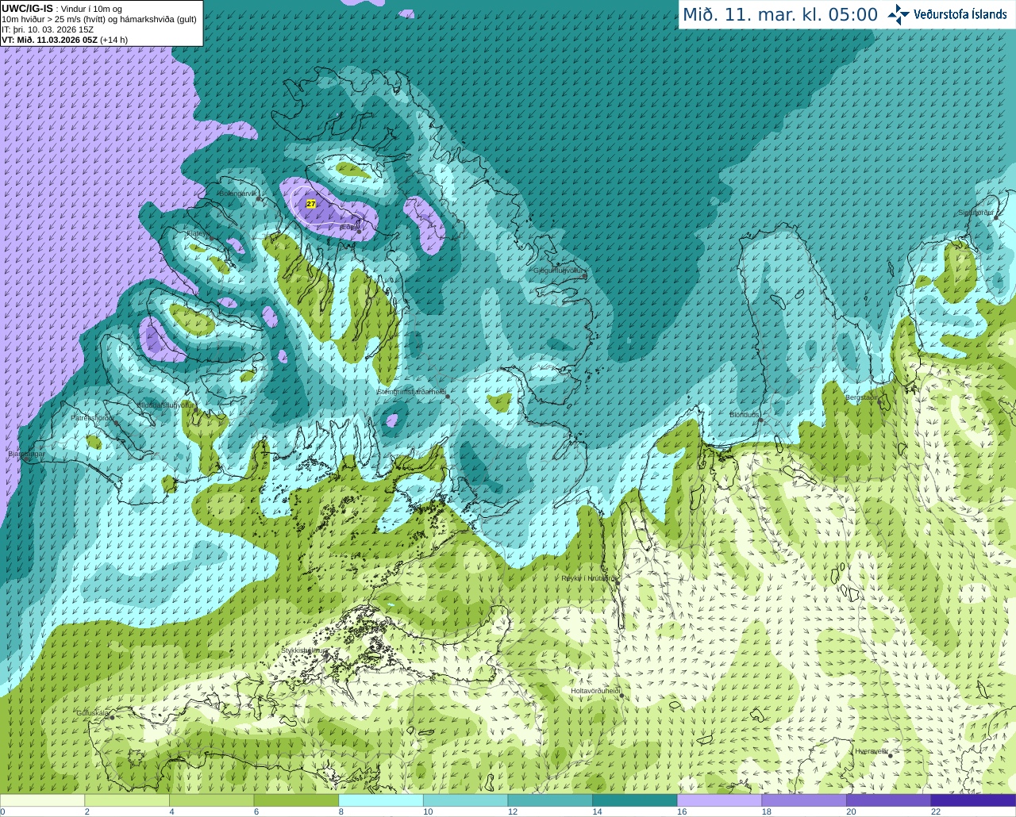The image size is (1016, 817).
Task: Pick the 12–14 m/s teal legend color
Action: click(x=550, y=800)
